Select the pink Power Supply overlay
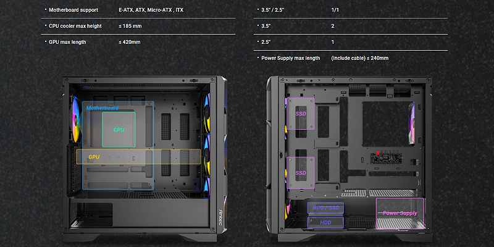 point(400,212)
